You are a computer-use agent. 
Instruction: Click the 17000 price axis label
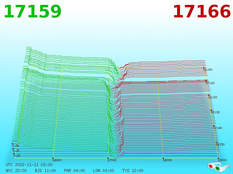tap(112, 160)
